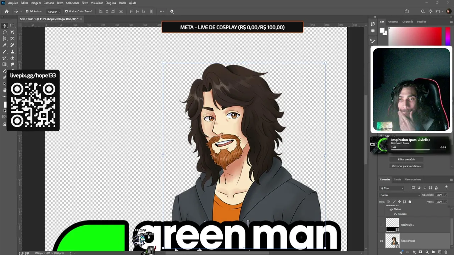
Task: Select the Brush tool
Action: [5, 52]
